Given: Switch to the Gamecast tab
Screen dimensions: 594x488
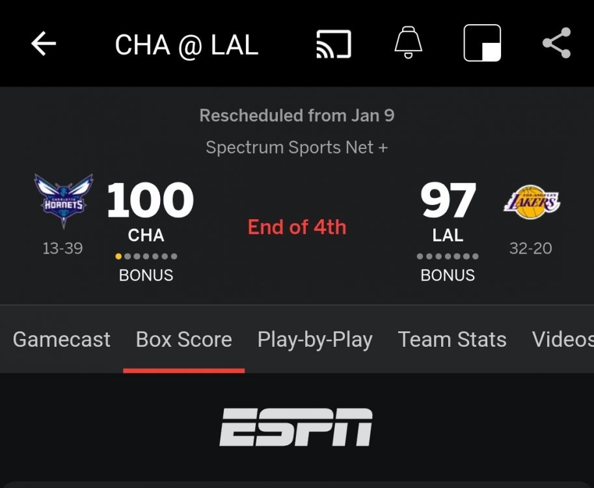Looking at the screenshot, I should 61,339.
